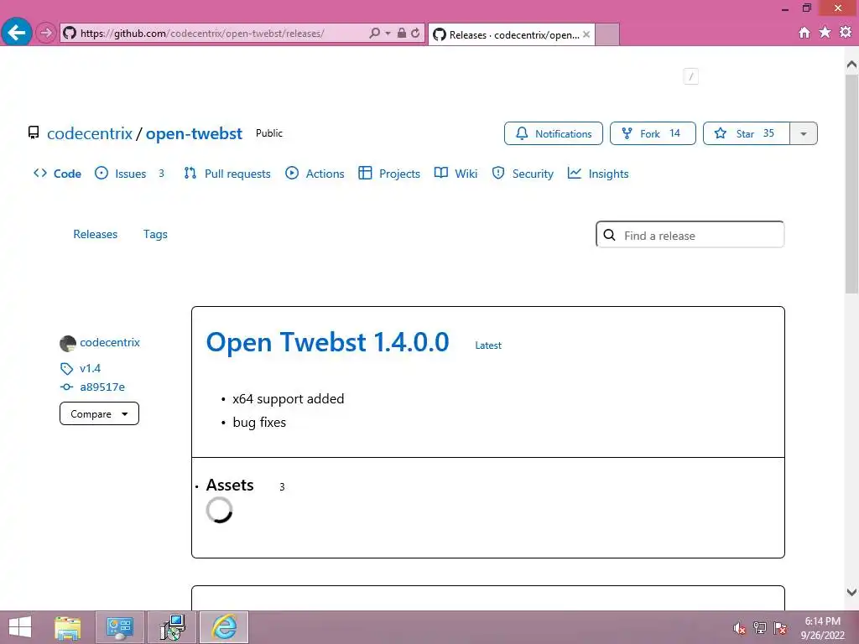Open the Issues tab
The width and height of the screenshot is (859, 644).
pyautogui.click(x=130, y=174)
